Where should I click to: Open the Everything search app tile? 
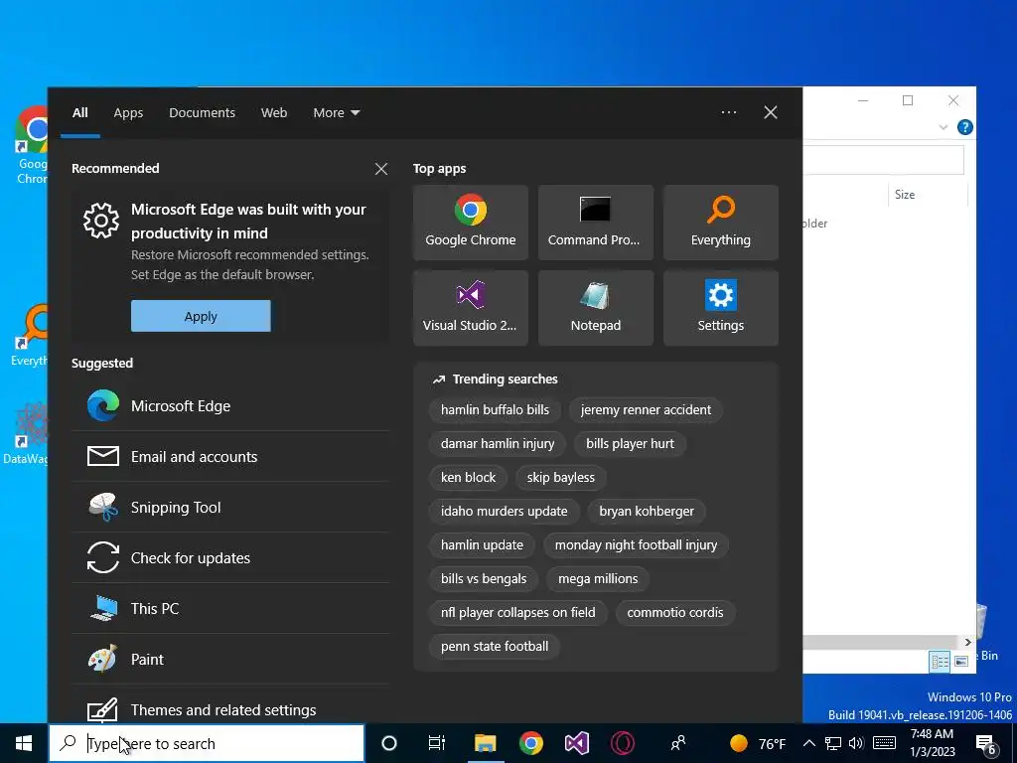click(721, 223)
